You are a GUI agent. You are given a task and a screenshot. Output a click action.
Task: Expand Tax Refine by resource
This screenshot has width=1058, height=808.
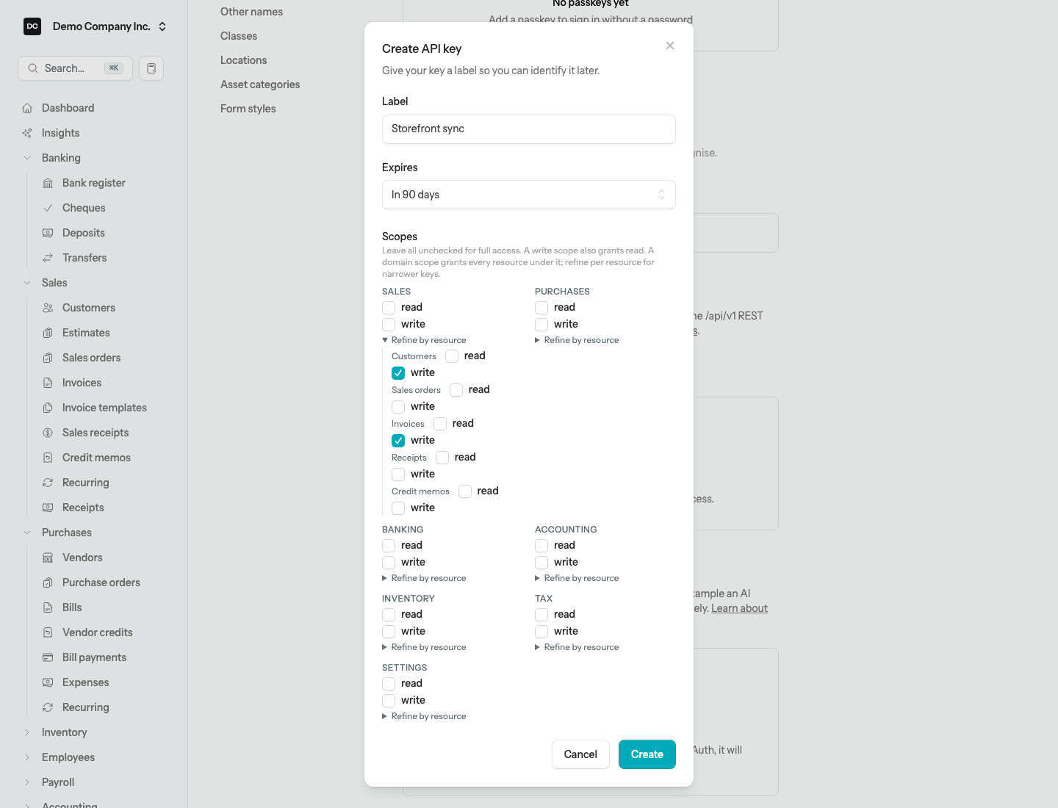(x=577, y=647)
